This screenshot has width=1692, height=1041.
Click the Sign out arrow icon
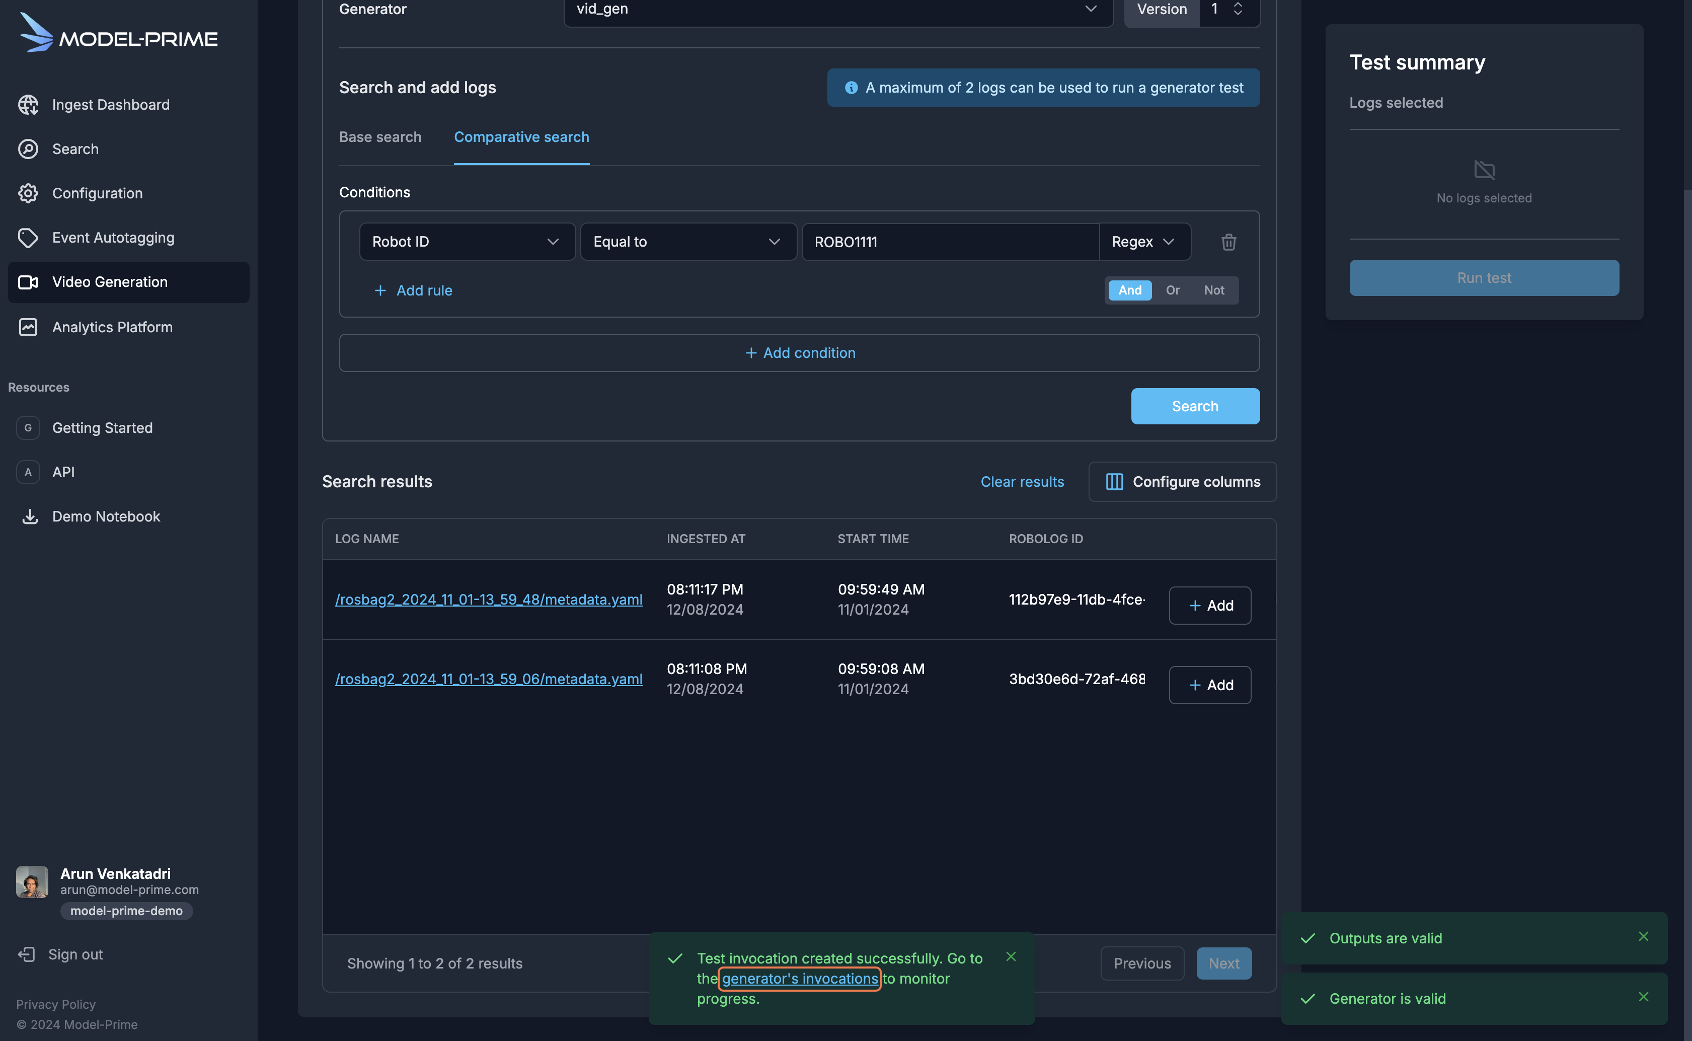click(x=26, y=954)
